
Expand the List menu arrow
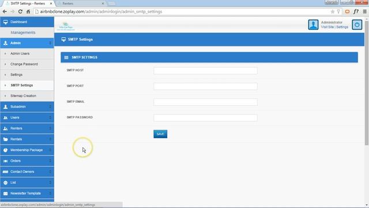click(x=50, y=183)
